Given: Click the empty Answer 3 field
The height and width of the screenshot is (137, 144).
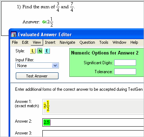Looking at the screenshot, I should 93,133.
